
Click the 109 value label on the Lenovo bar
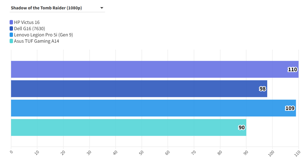coord(290,108)
